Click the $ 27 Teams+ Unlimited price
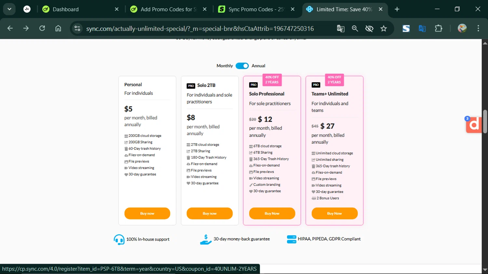The image size is (488, 274). click(328, 126)
